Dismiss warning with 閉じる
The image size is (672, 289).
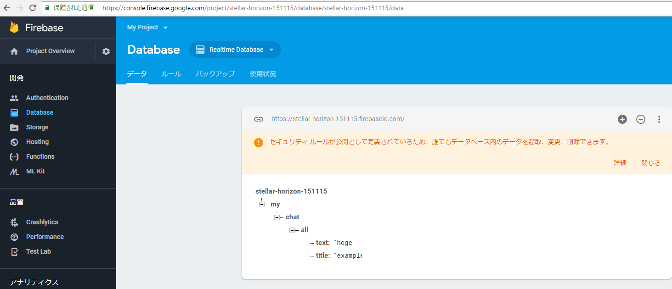click(651, 163)
